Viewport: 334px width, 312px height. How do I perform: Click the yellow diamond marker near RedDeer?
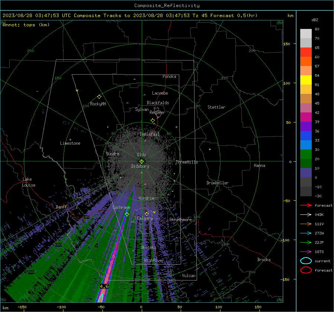pyautogui.click(x=153, y=121)
